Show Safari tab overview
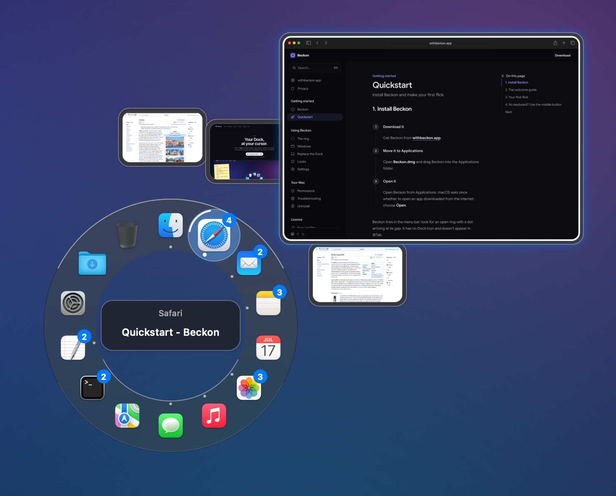Viewport: 616px width, 496px height. [573, 43]
